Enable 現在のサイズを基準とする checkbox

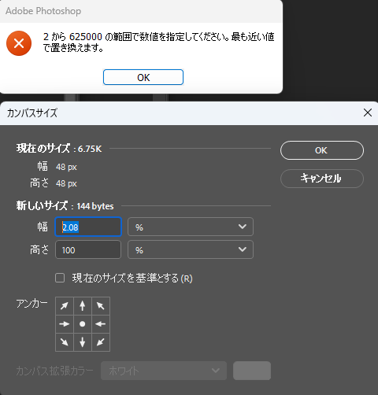[60, 278]
